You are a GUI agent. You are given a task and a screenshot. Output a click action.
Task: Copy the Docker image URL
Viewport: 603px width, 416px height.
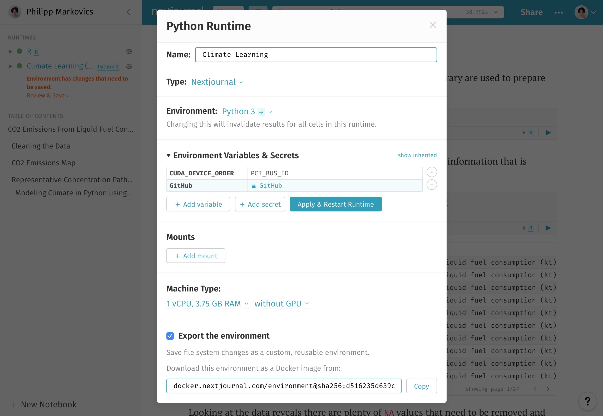[x=421, y=386]
